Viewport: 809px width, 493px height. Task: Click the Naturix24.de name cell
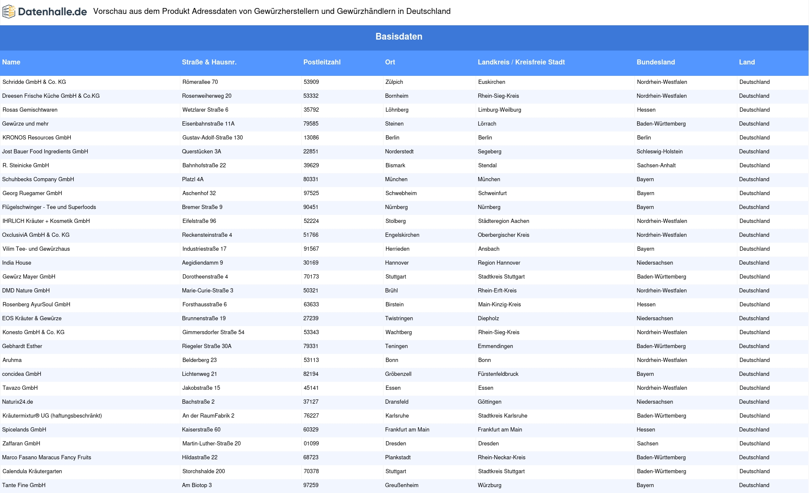point(17,402)
